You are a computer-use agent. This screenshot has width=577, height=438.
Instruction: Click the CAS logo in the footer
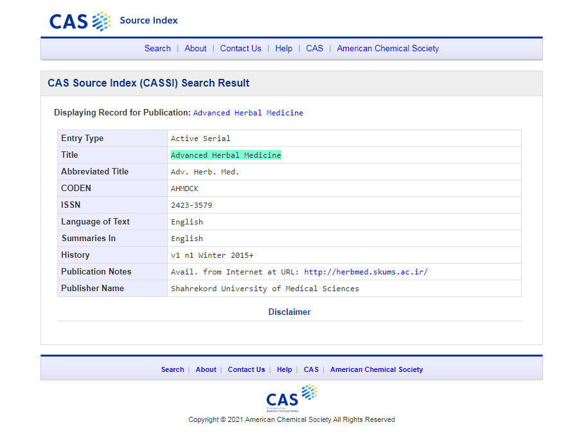click(292, 398)
